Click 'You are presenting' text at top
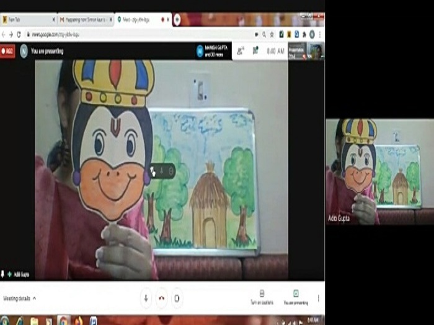 [x=47, y=51]
